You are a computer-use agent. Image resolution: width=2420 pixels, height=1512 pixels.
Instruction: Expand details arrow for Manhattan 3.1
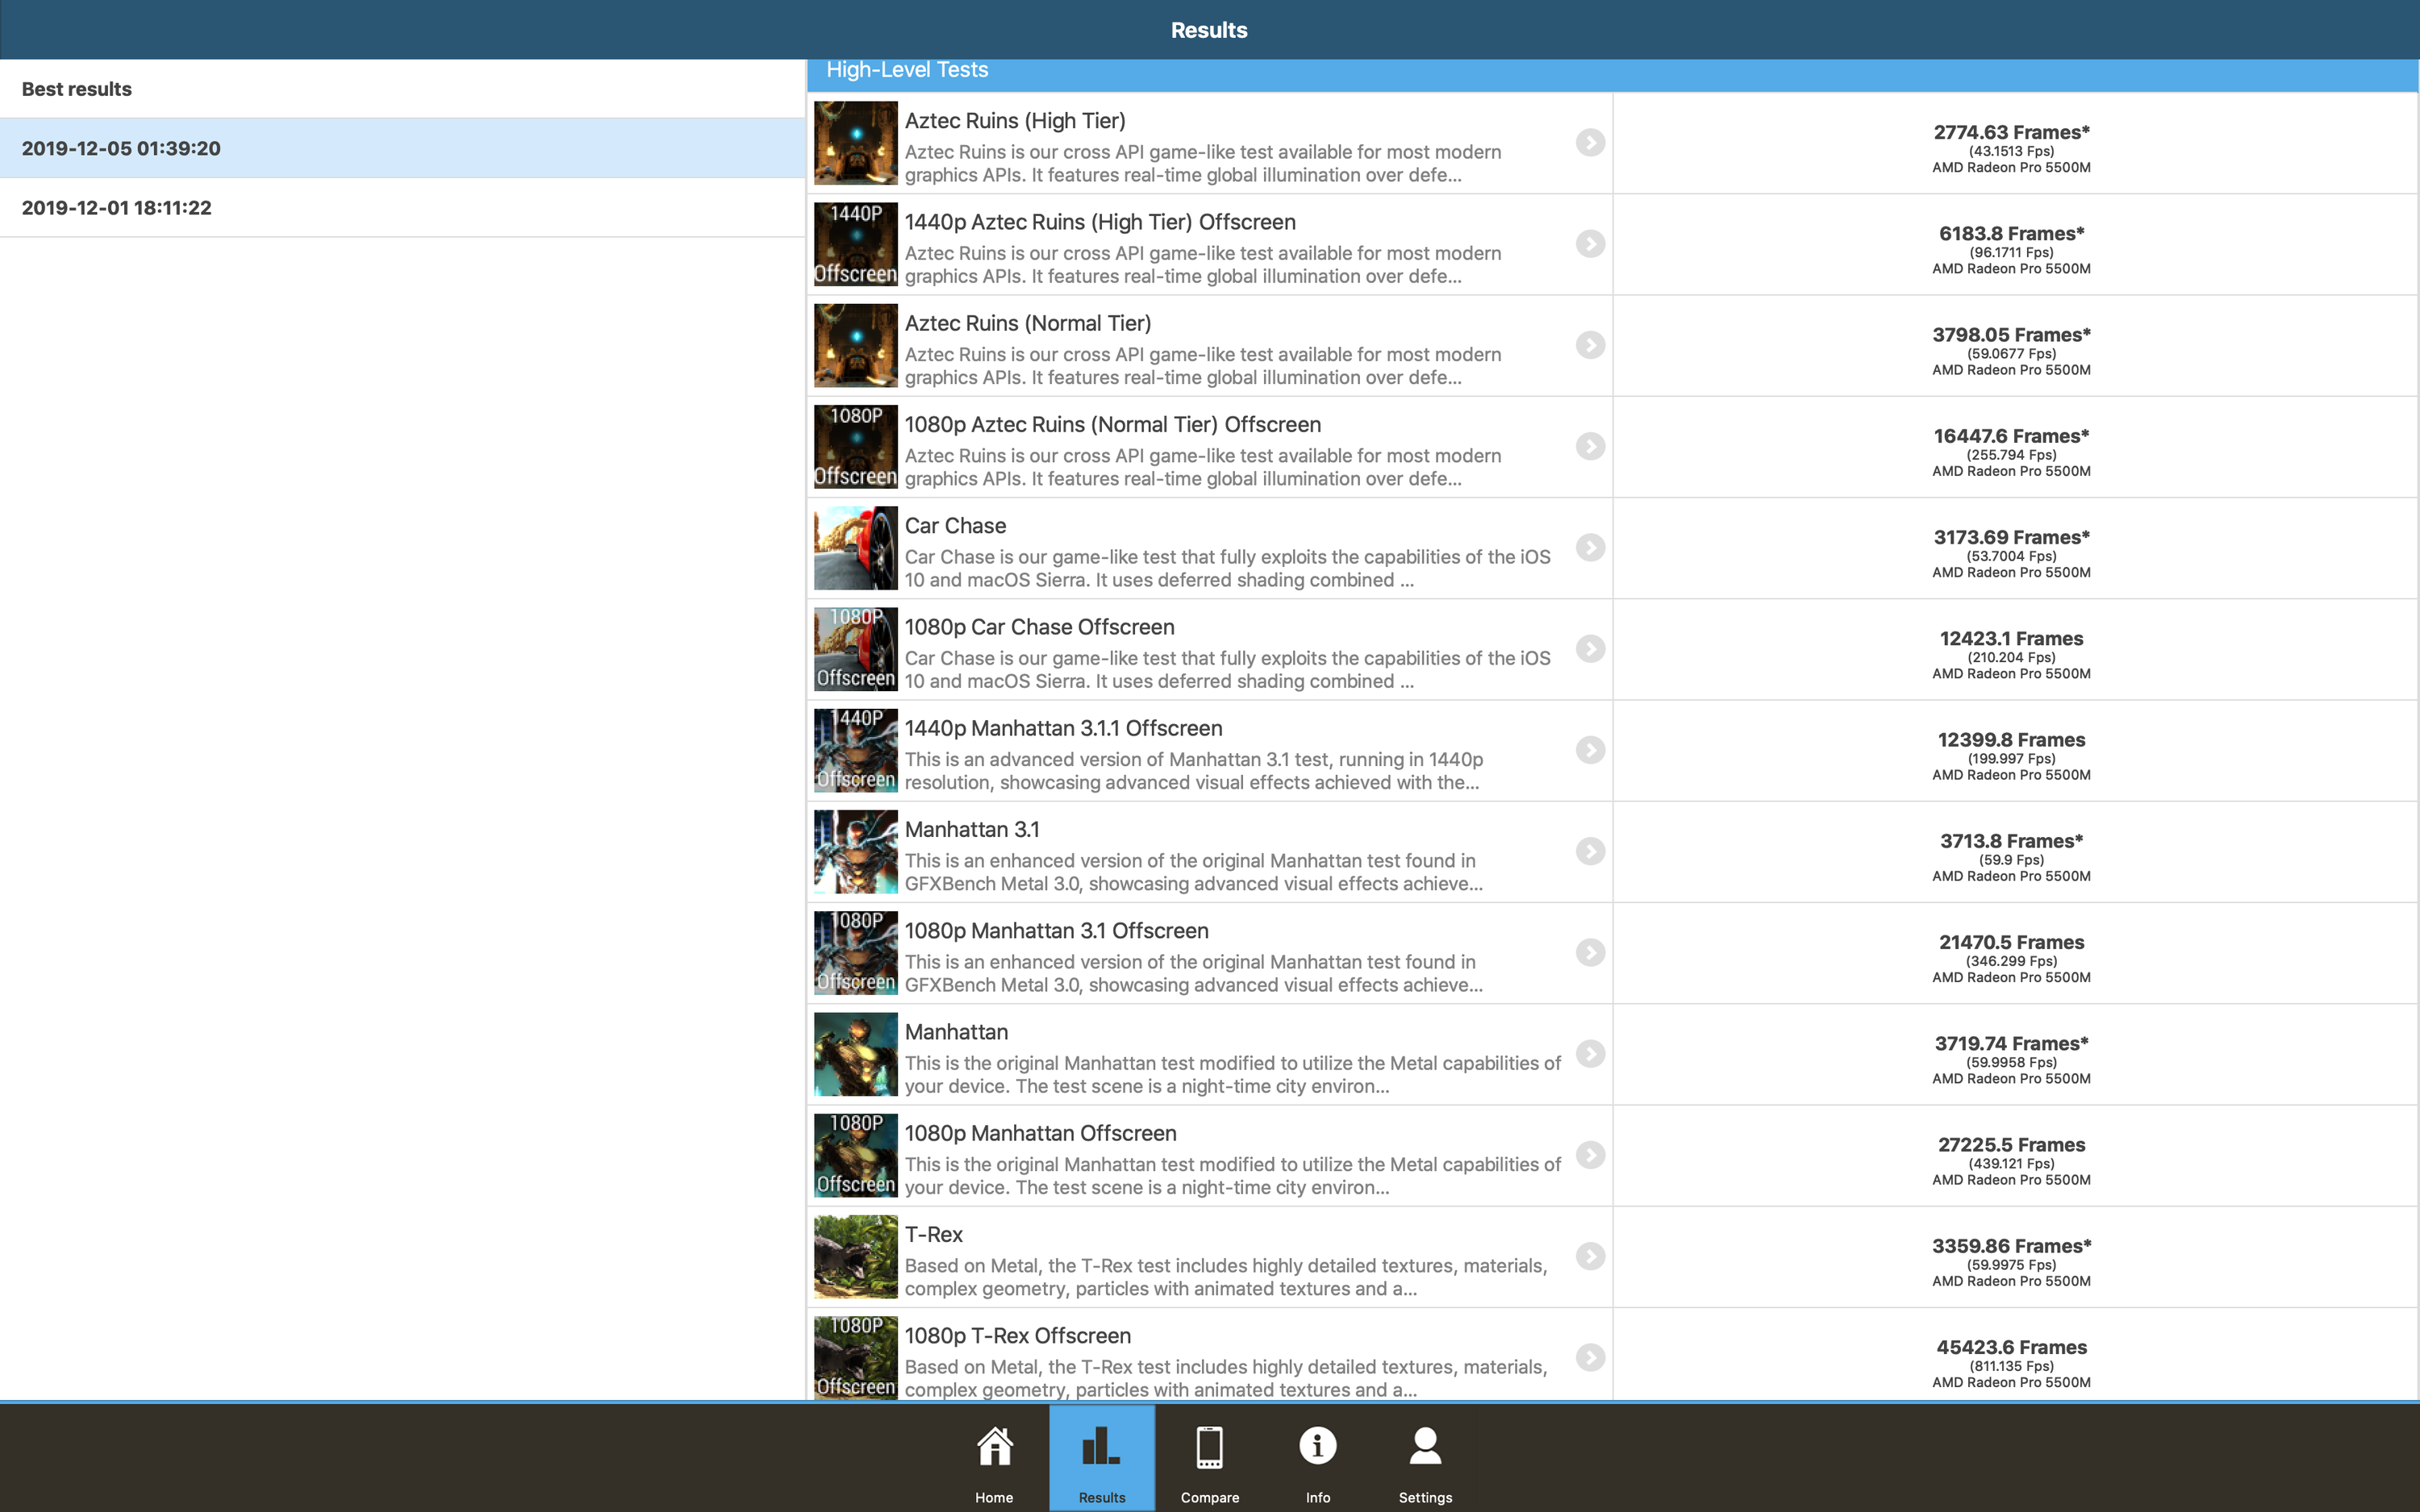point(1590,851)
